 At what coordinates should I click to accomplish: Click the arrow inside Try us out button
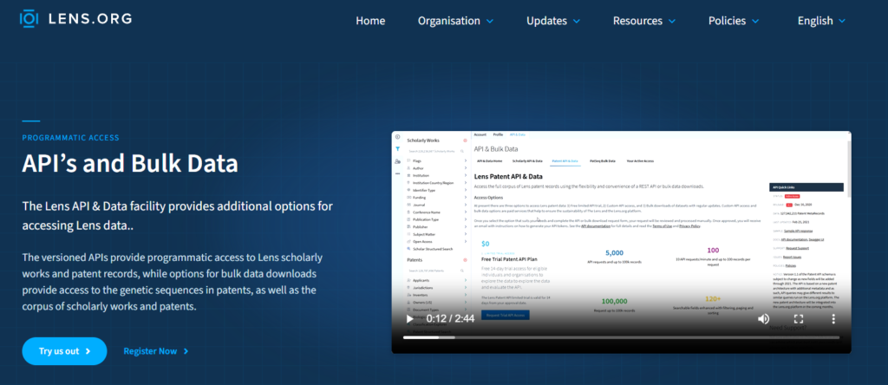88,351
